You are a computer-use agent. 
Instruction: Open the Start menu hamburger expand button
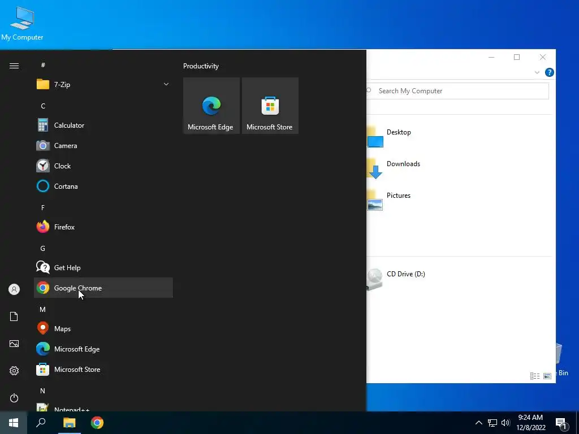pyautogui.click(x=14, y=66)
